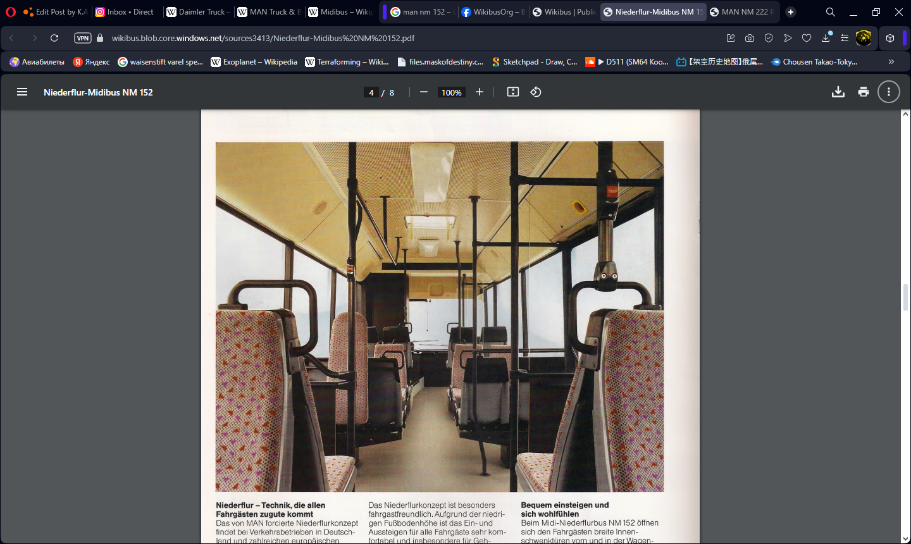Zoom in on the PDF
Image resolution: width=911 pixels, height=544 pixels.
tap(480, 92)
